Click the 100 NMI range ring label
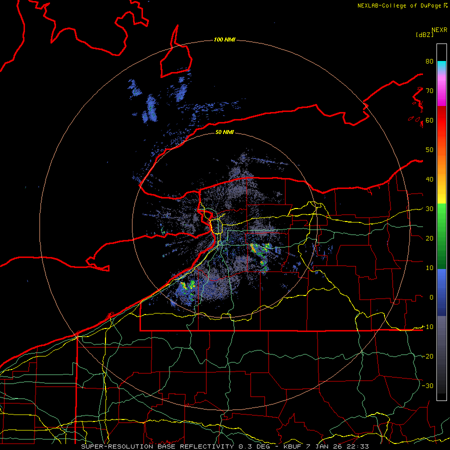 (224, 39)
